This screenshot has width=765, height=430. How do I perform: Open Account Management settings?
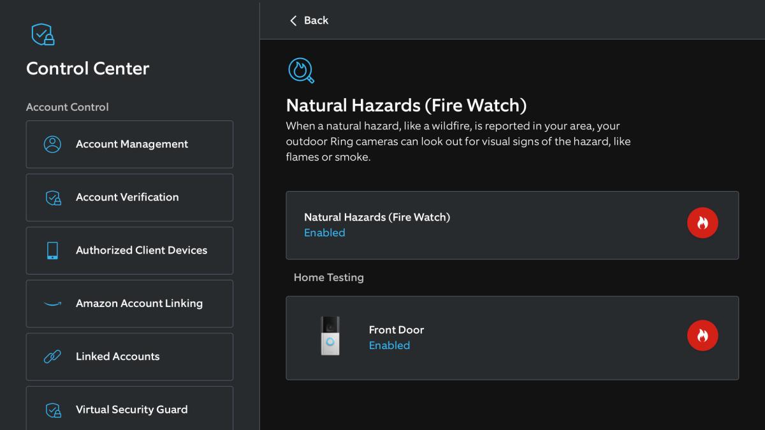(x=129, y=144)
